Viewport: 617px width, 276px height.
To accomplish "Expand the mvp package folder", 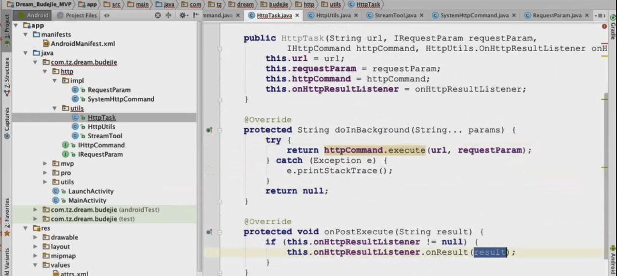I will tap(45, 164).
